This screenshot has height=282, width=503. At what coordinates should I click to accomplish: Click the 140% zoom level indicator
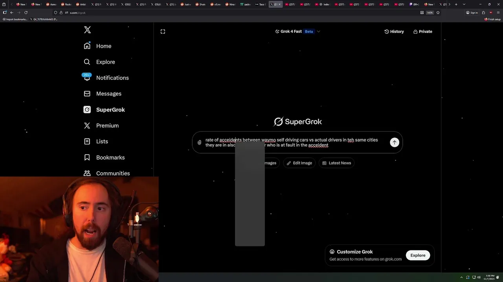coord(430,13)
